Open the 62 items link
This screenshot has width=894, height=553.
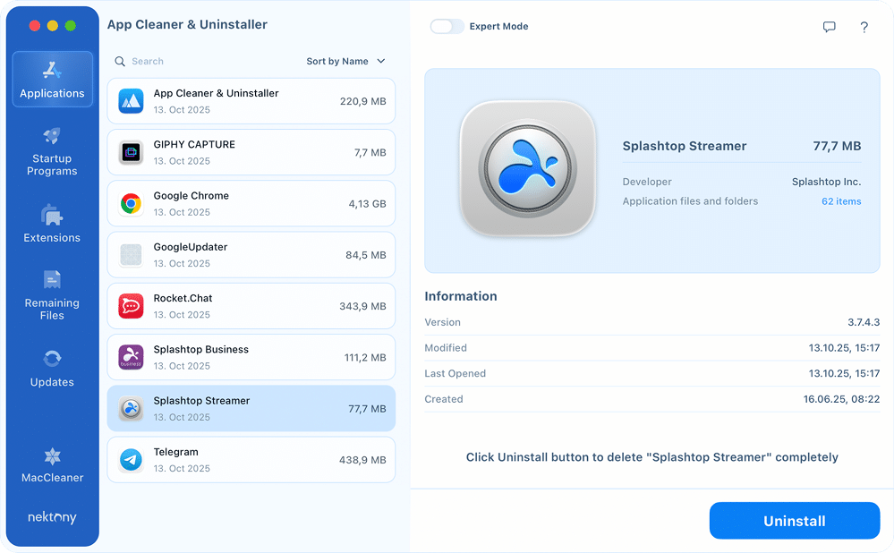[x=841, y=201]
